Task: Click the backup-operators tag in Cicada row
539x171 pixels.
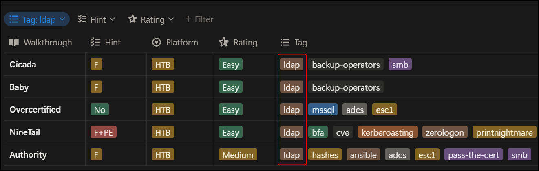Action: 346,64
